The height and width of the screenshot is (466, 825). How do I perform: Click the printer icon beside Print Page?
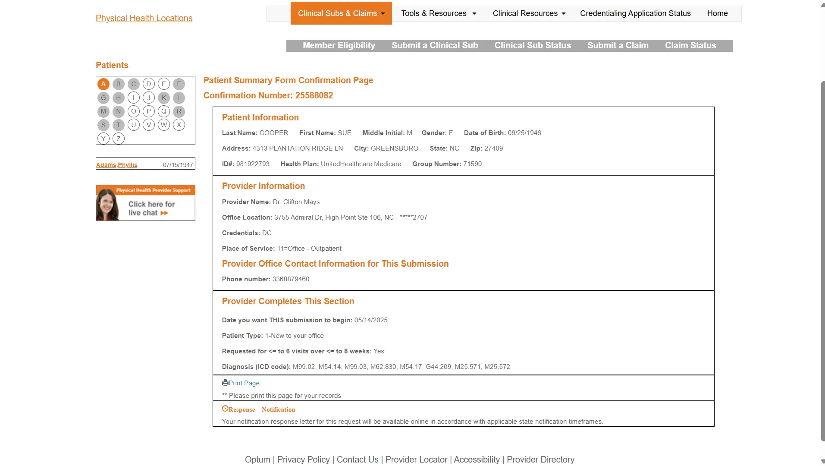[225, 383]
